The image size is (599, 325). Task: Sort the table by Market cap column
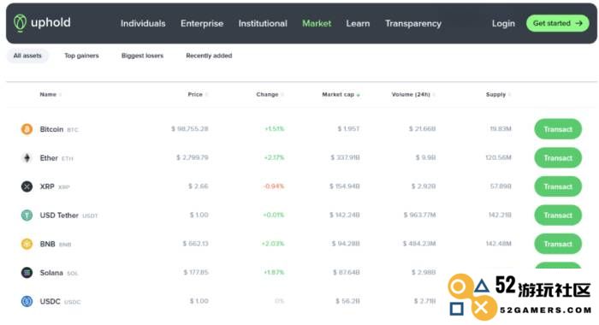pyautogui.click(x=341, y=94)
